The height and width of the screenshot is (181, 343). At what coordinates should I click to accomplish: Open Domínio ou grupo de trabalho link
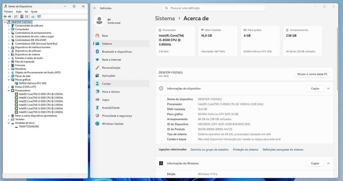(209, 149)
